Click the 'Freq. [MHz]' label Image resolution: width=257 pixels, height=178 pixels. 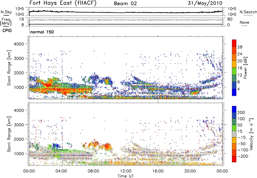[x=6, y=22]
